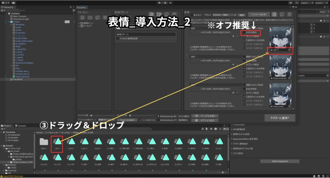Open object picker for Chalo_kirakira clip field
This screenshot has width=330, height=178.
290,78
